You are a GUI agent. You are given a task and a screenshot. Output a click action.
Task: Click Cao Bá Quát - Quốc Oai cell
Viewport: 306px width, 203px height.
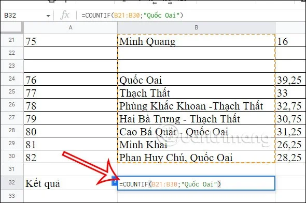click(197, 131)
